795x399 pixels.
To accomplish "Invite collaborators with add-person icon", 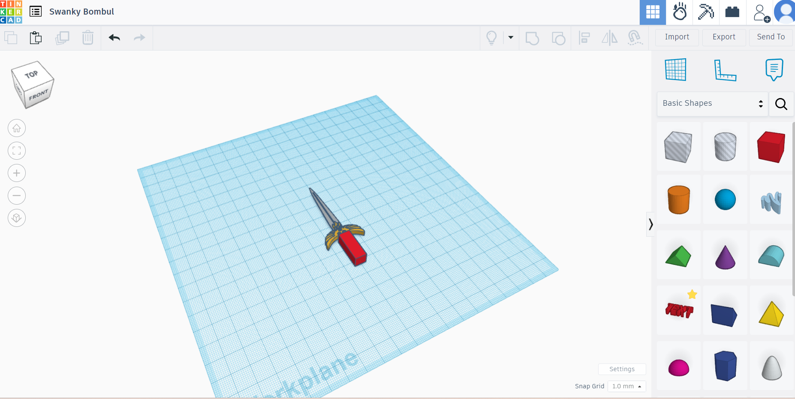I will pyautogui.click(x=762, y=13).
